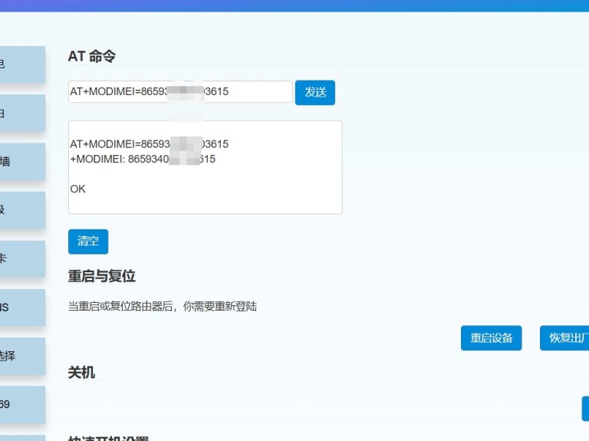Select the sidebar item ending in 69
The image size is (589, 441).
(x=21, y=404)
